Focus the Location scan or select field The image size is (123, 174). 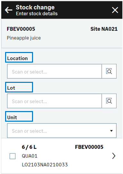(54, 71)
